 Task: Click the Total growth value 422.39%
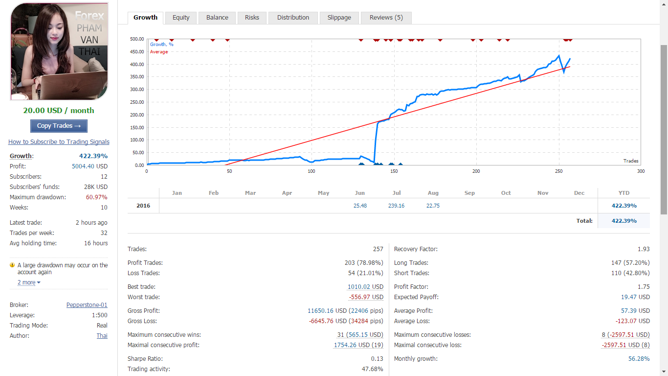point(624,221)
